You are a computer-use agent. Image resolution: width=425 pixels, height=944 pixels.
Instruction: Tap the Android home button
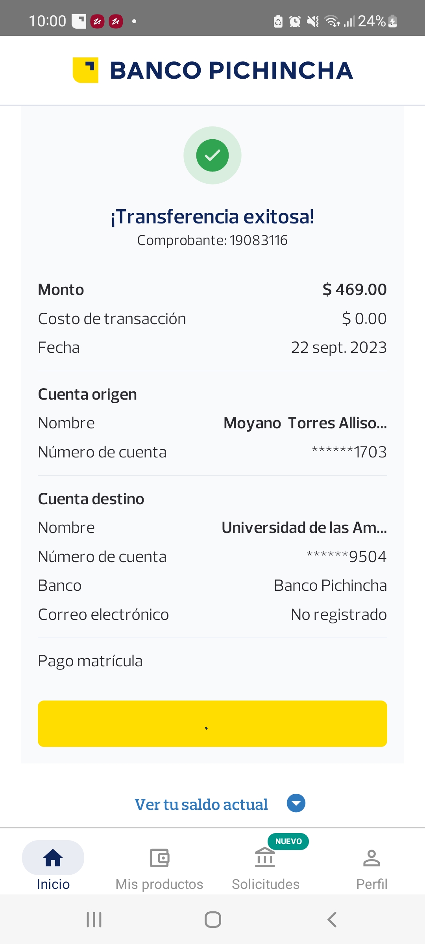point(213,920)
